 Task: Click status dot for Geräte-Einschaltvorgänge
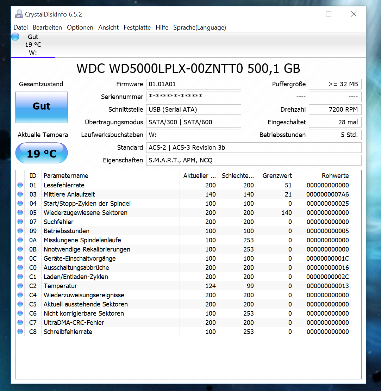click(x=20, y=258)
